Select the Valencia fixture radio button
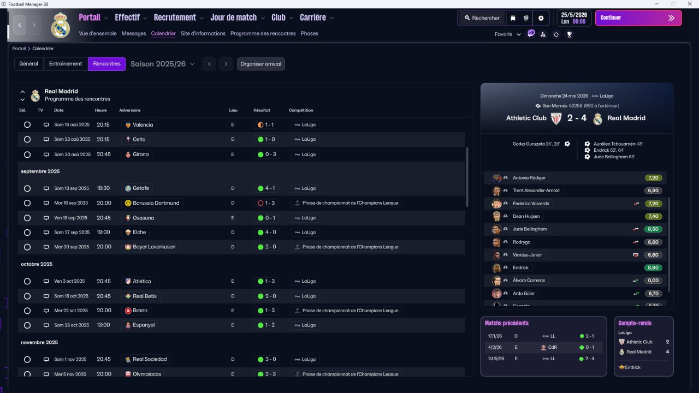The height and width of the screenshot is (393, 699). pyautogui.click(x=27, y=125)
